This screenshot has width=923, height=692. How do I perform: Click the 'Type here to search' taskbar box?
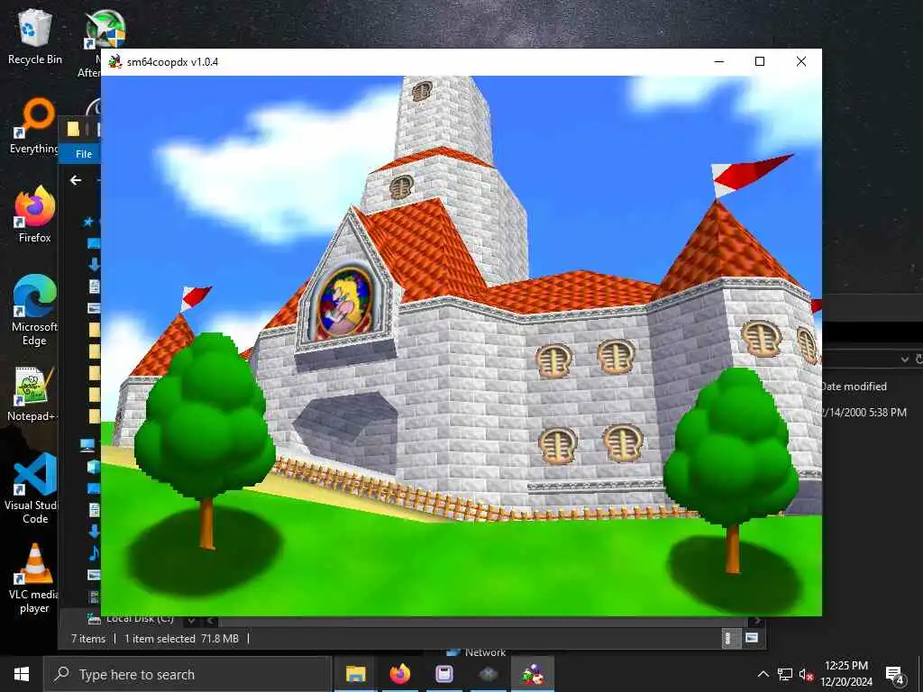pyautogui.click(x=187, y=674)
